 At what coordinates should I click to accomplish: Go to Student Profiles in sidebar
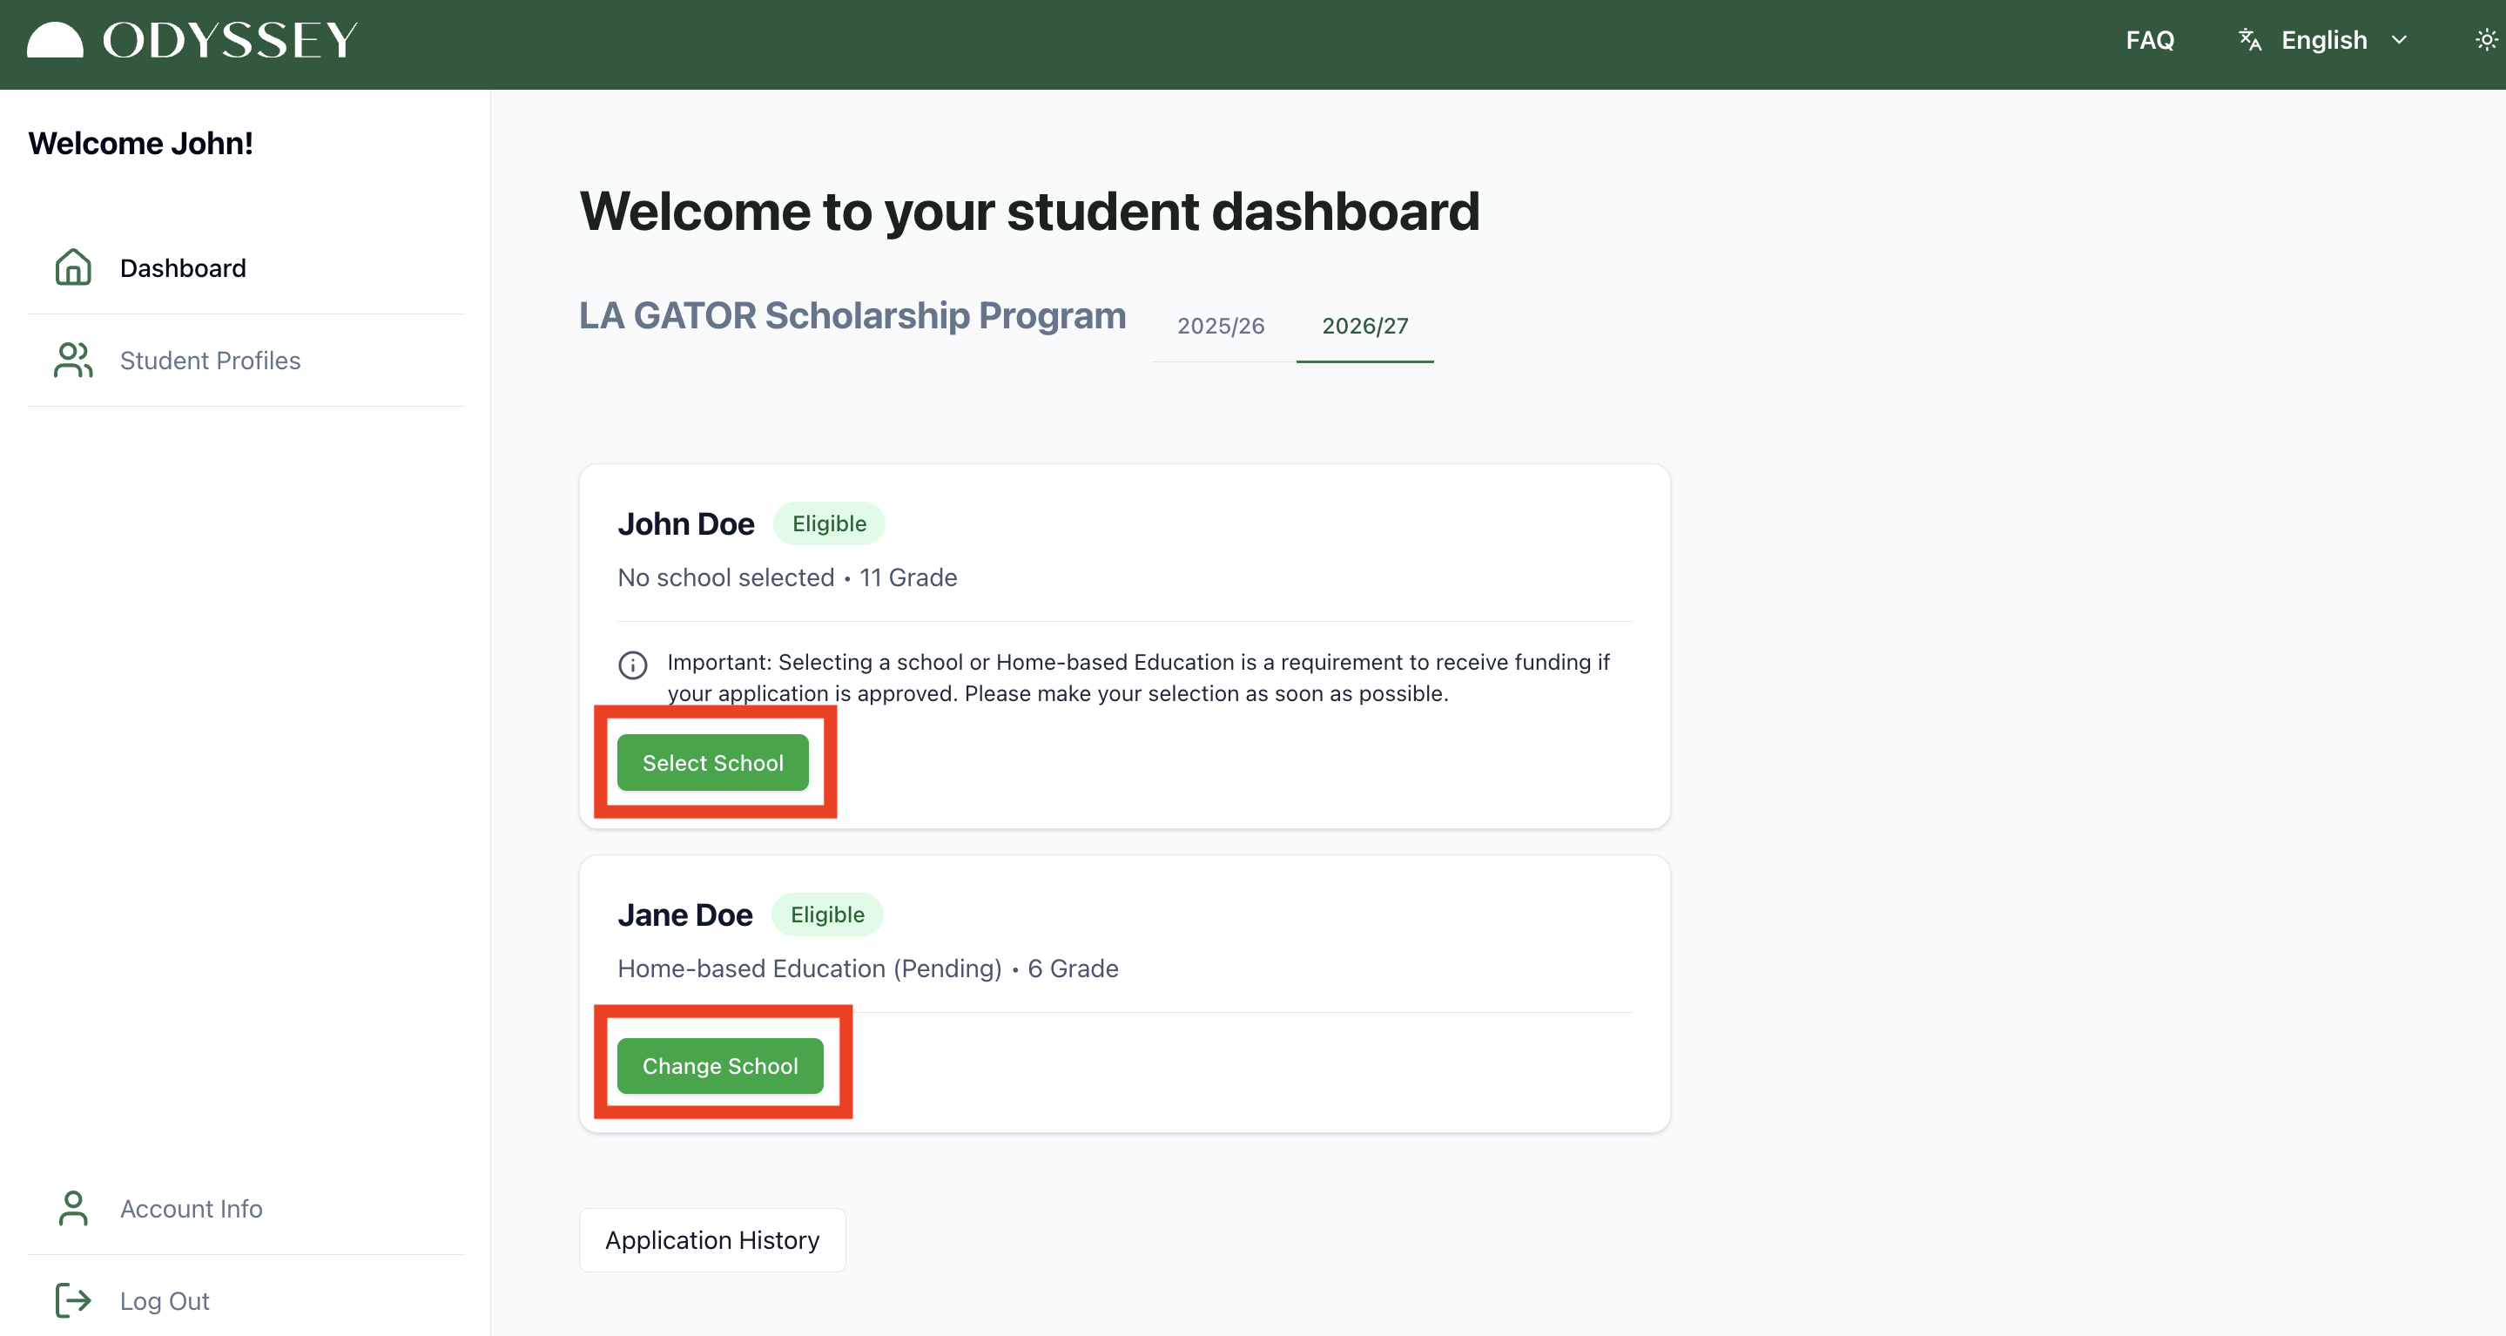tap(209, 360)
